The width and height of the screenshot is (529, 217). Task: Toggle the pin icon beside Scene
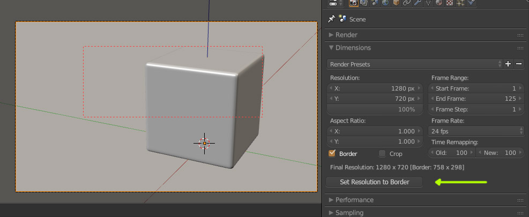pos(331,19)
